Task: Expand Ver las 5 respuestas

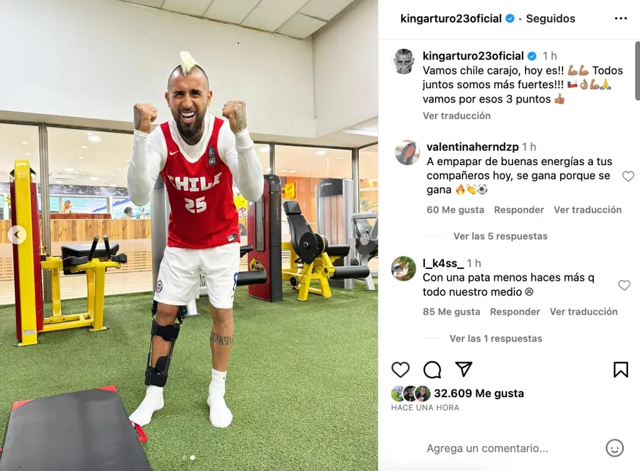Action: (501, 236)
